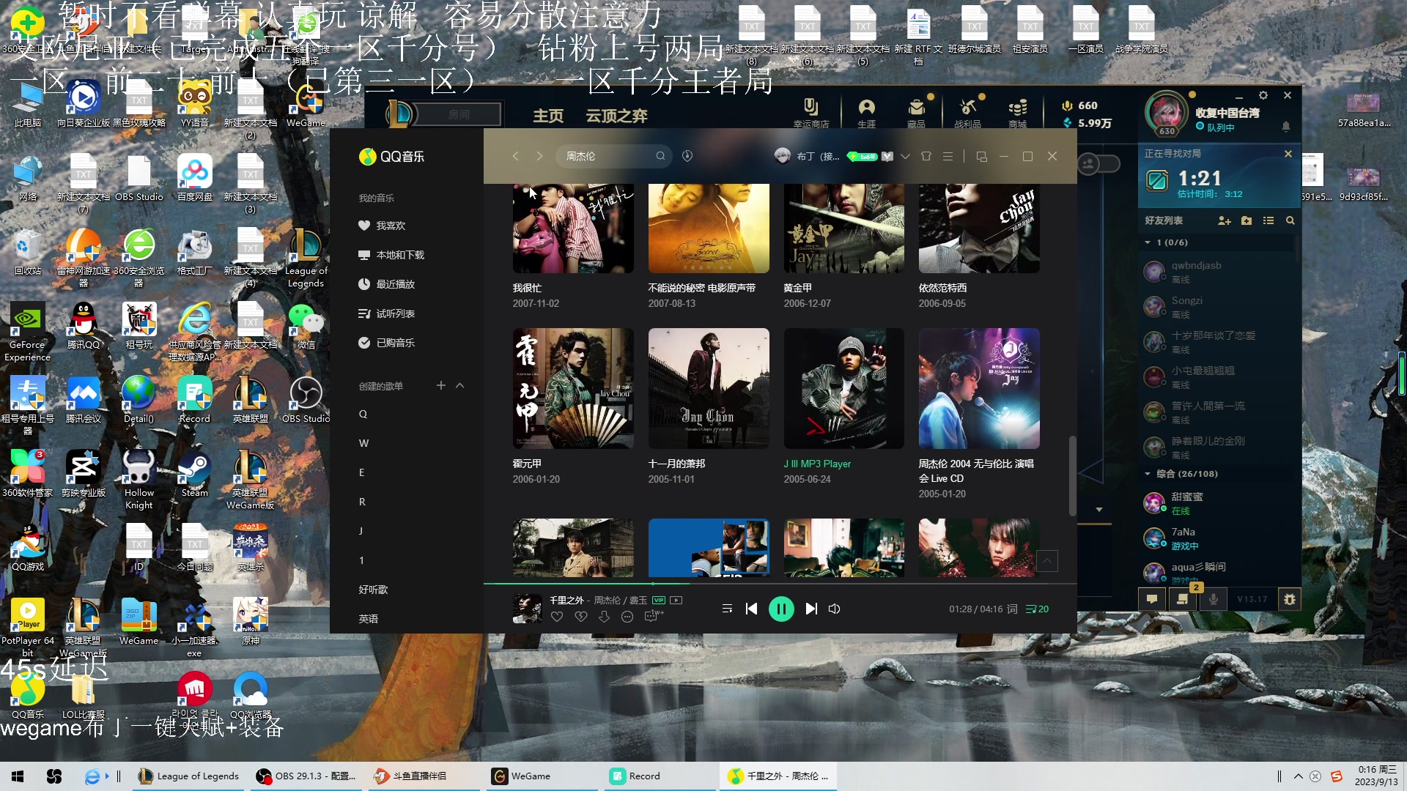Cancel the queue search with X
Screen dimensions: 1407x791
[x=1288, y=154]
